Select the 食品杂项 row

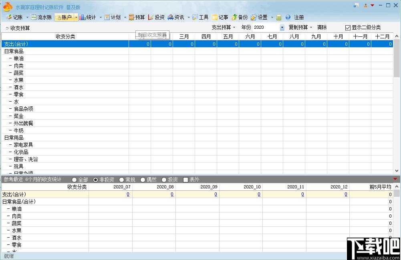[x=197, y=109]
